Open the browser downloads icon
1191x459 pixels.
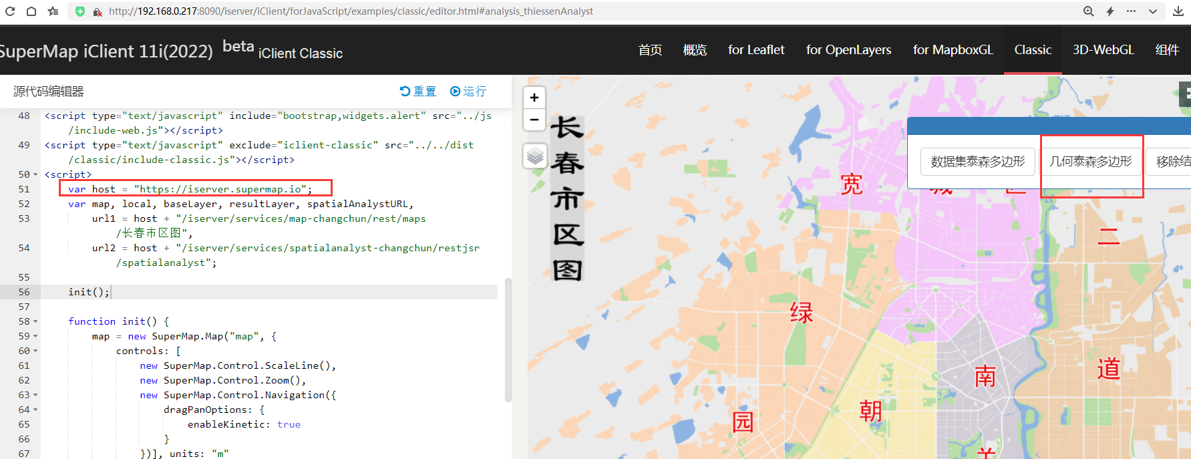click(x=1178, y=11)
